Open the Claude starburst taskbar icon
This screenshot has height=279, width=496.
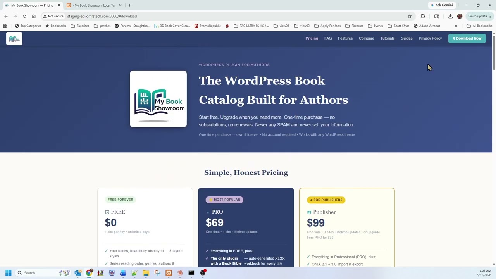(x=180, y=273)
